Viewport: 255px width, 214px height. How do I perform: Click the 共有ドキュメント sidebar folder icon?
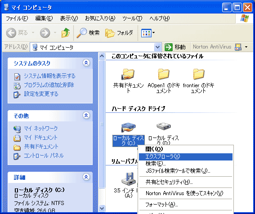(x=17, y=147)
